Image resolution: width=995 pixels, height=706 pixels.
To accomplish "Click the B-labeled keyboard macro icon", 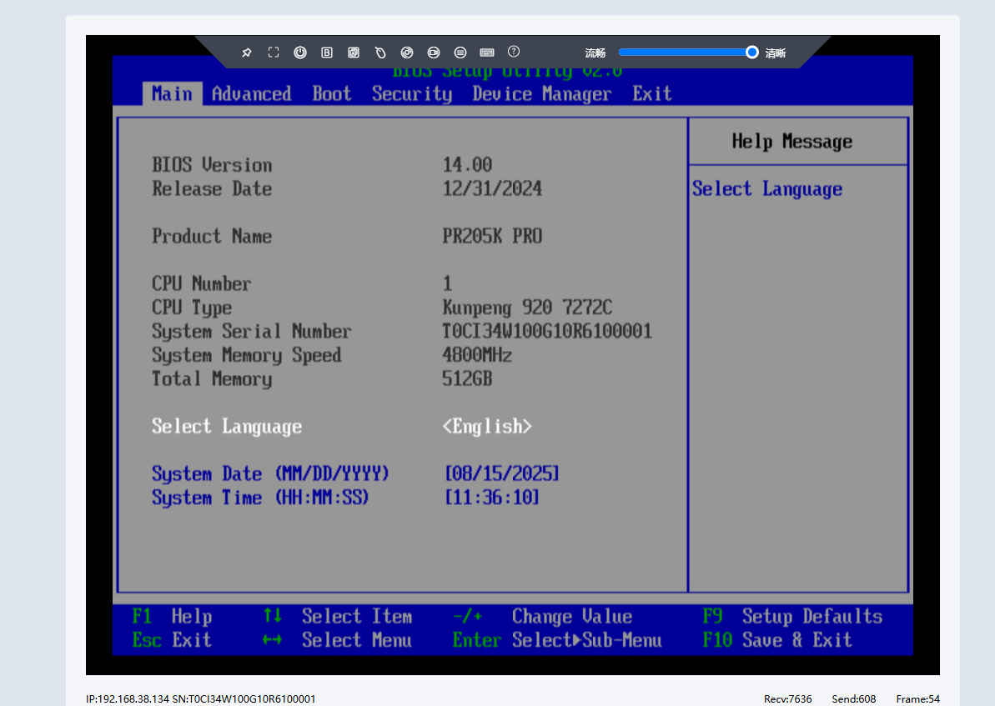I will tap(327, 52).
